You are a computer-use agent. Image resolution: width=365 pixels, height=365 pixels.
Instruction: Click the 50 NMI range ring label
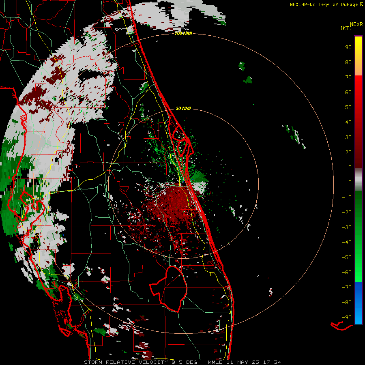183,108
